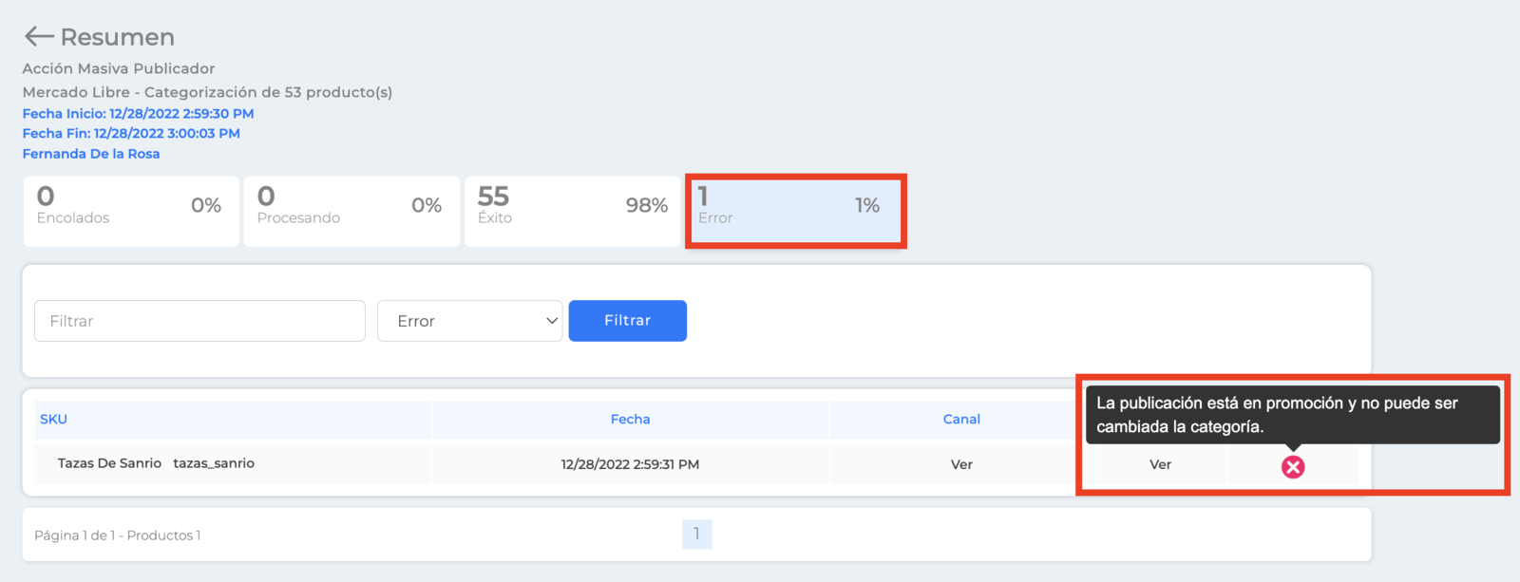Click the blue Filtrar button
Screen dimensions: 1520x582
(627, 321)
